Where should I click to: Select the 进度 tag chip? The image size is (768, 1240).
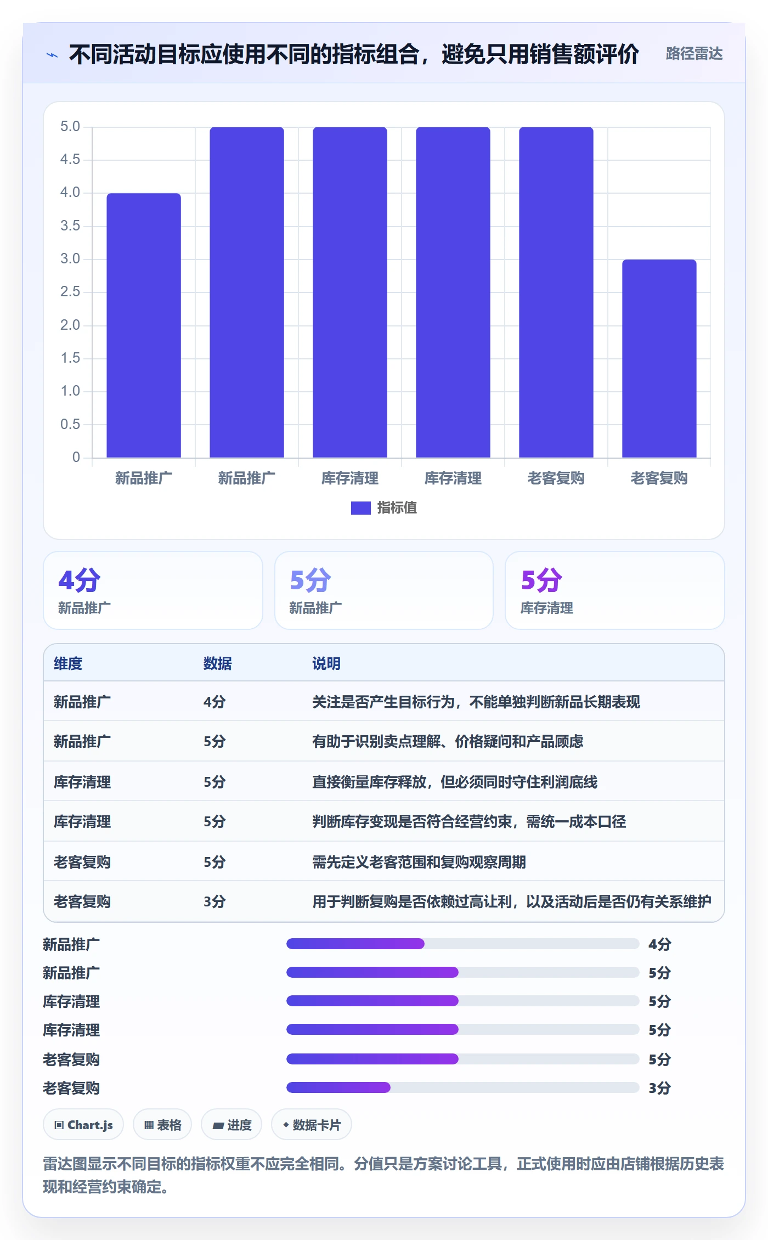pyautogui.click(x=231, y=1125)
